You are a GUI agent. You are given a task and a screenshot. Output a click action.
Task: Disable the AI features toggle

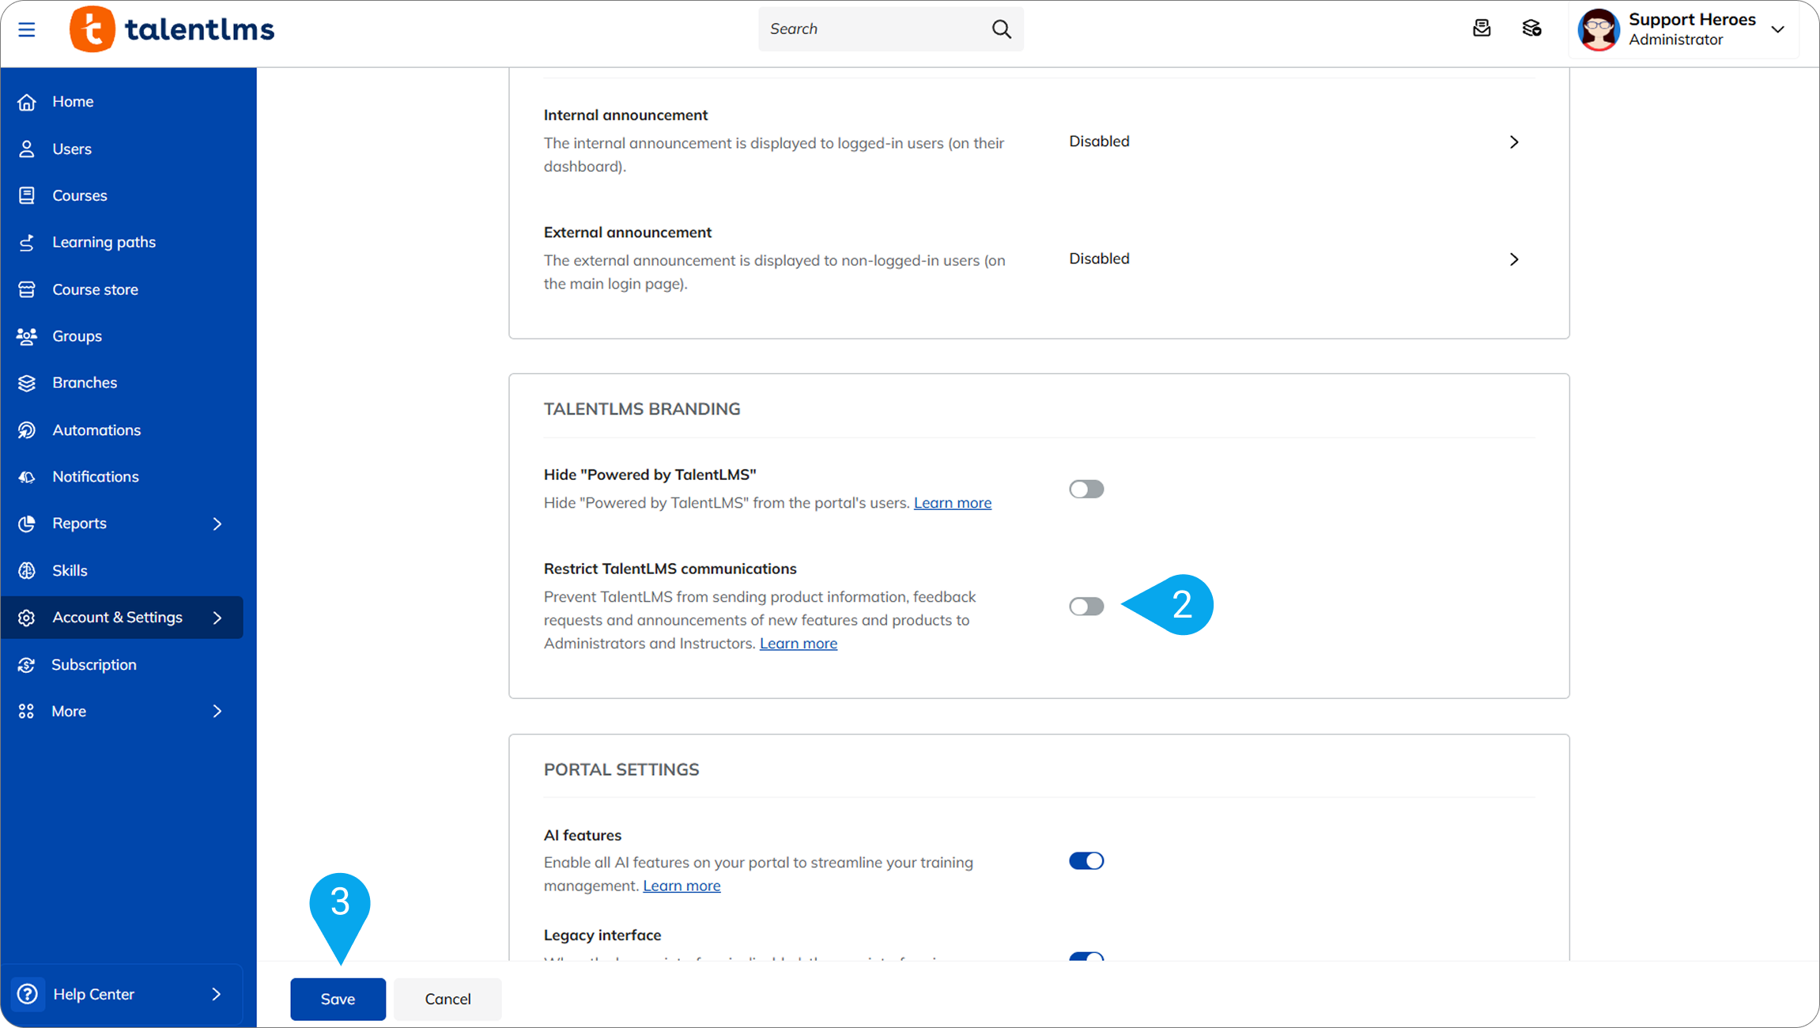pos(1086,861)
